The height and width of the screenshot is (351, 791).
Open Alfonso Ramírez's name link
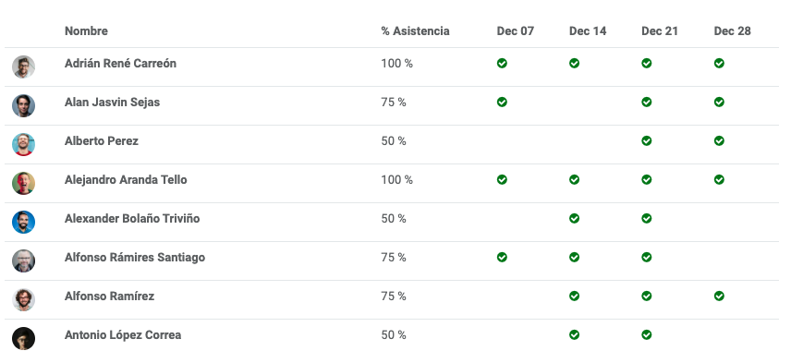[109, 296]
